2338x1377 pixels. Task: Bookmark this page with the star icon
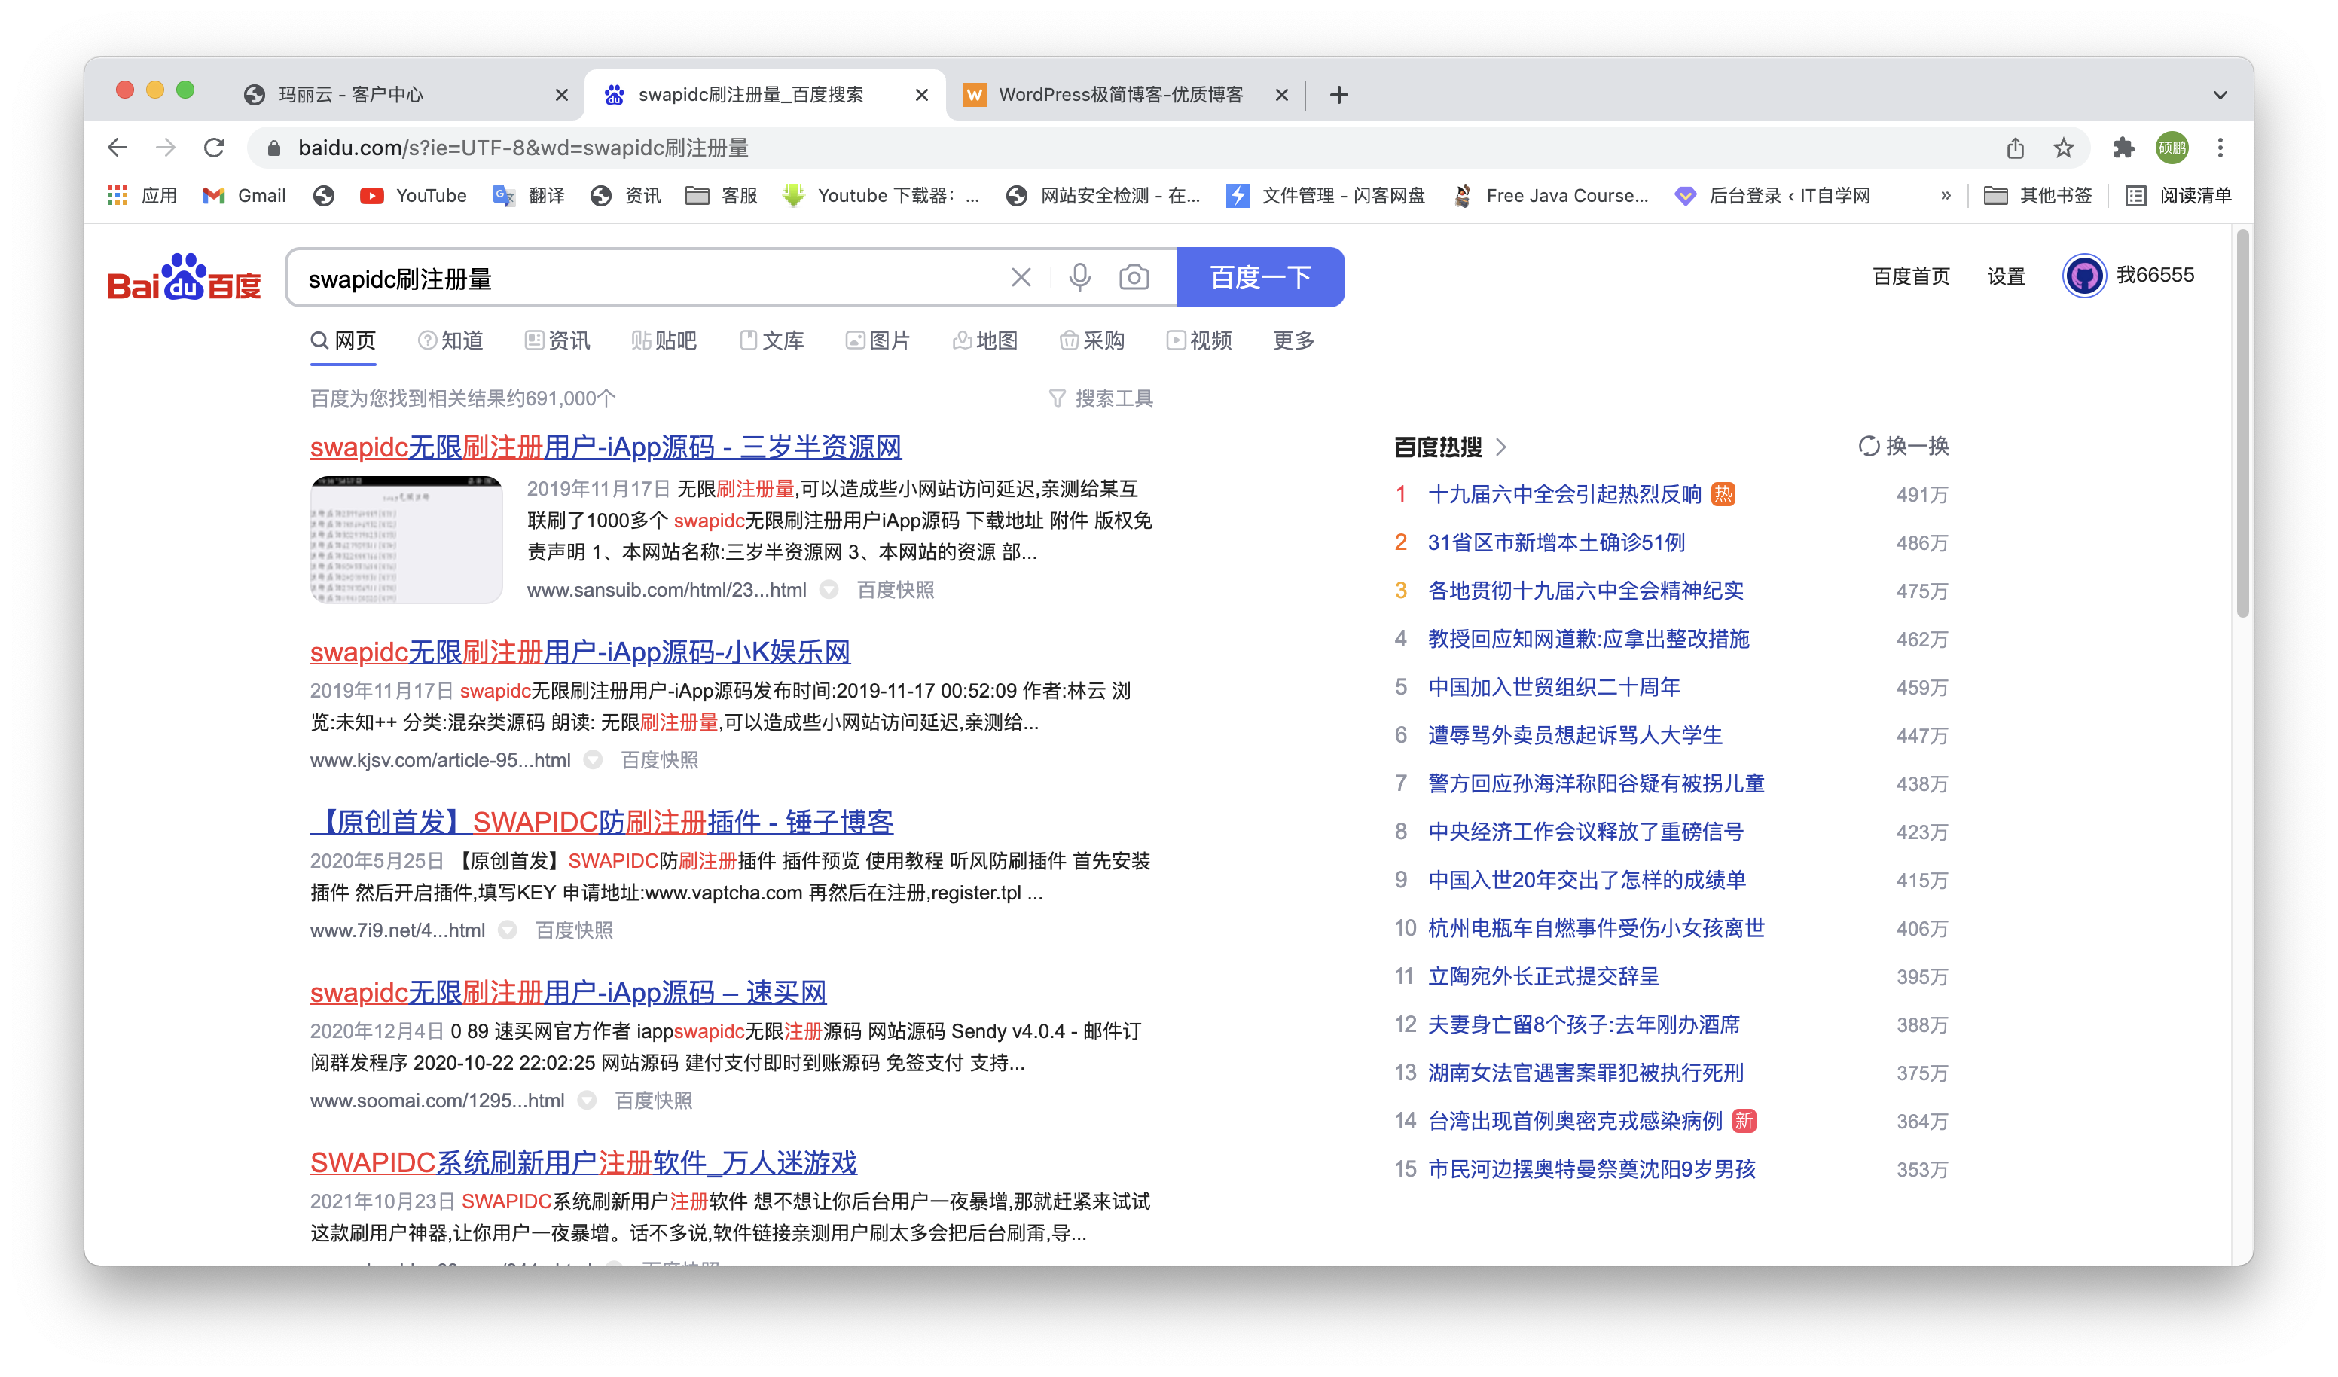2063,148
